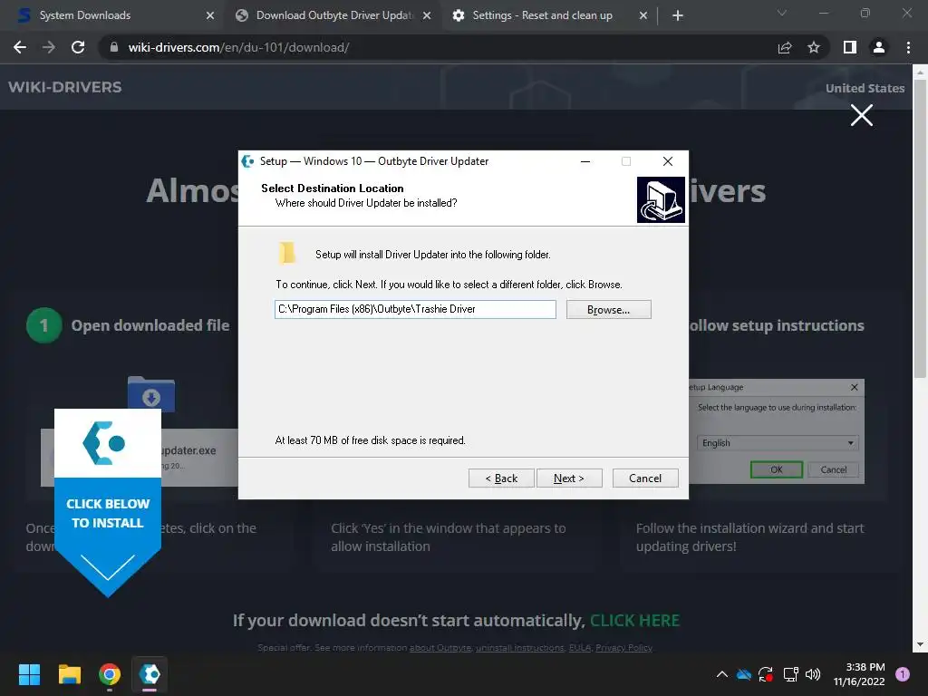Click the browser back arrow
Viewport: 928px width, 696px height.
[20, 47]
